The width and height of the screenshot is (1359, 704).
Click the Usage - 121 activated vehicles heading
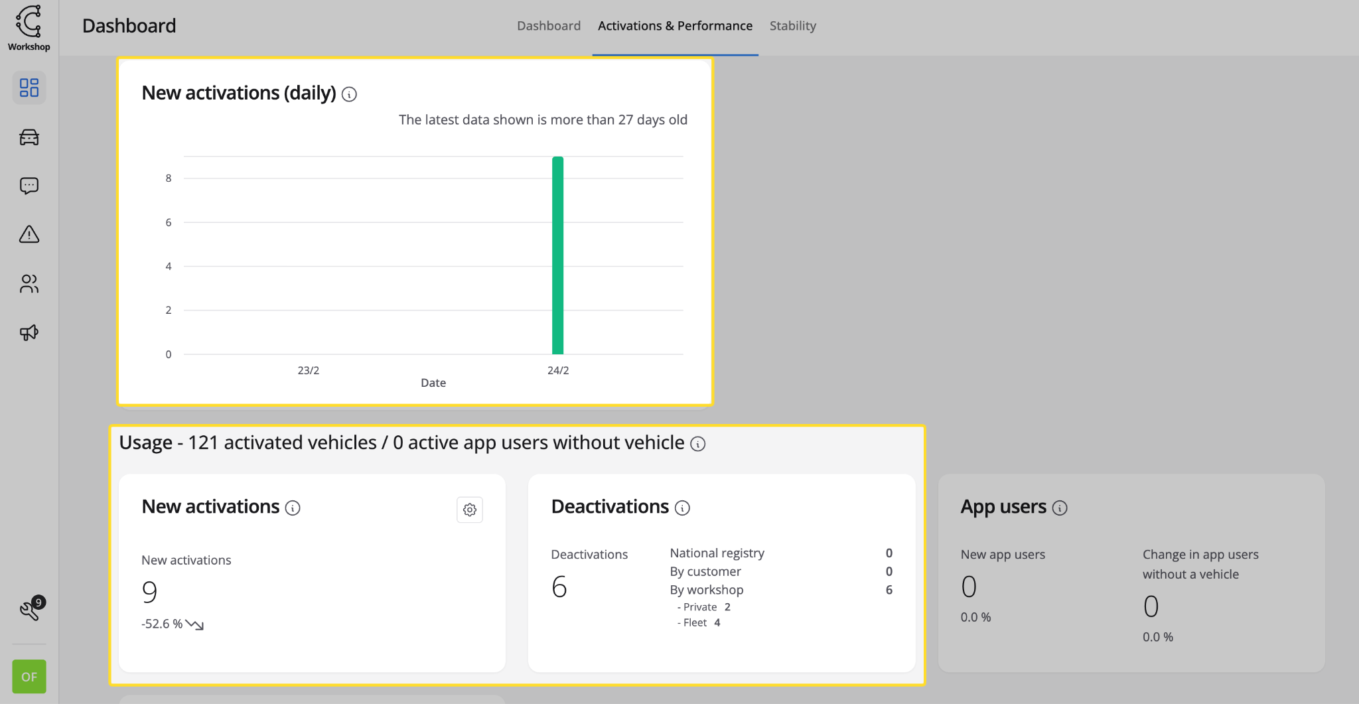tap(401, 443)
